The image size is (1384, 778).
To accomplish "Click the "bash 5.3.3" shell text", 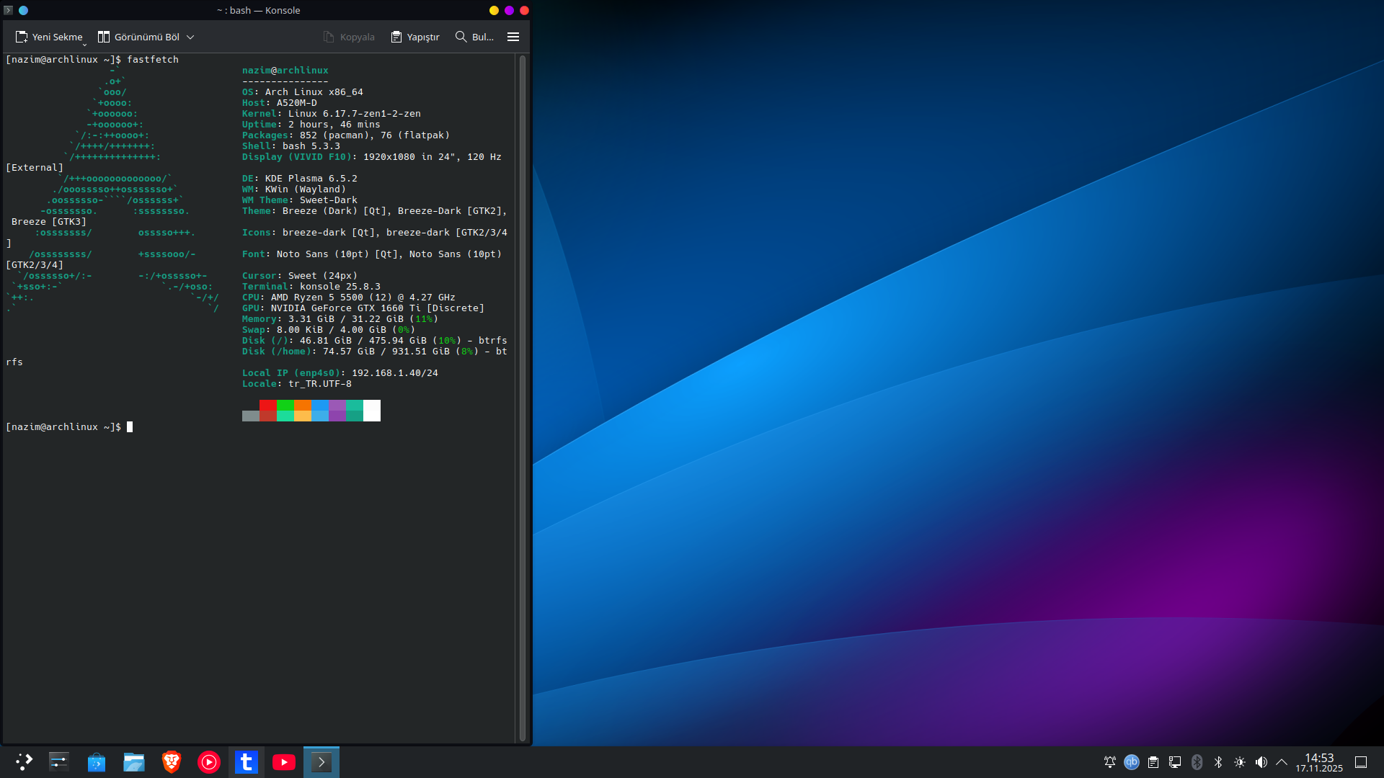I will coord(311,146).
